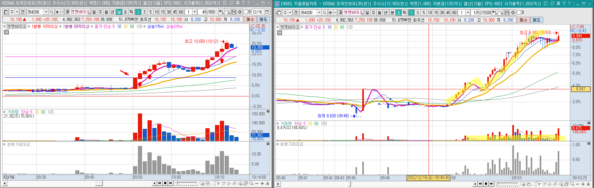Open speaker dropdown arrow in right toolbar
Image resolution: width=594 pixels, height=188 pixels.
pyautogui.click(x=335, y=12)
